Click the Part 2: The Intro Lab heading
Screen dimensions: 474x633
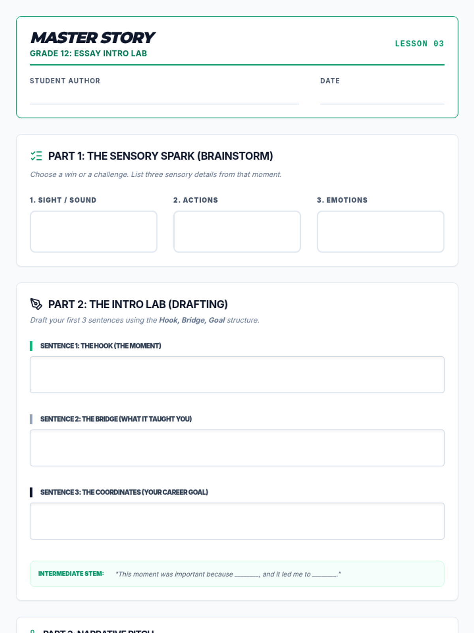[x=138, y=304]
